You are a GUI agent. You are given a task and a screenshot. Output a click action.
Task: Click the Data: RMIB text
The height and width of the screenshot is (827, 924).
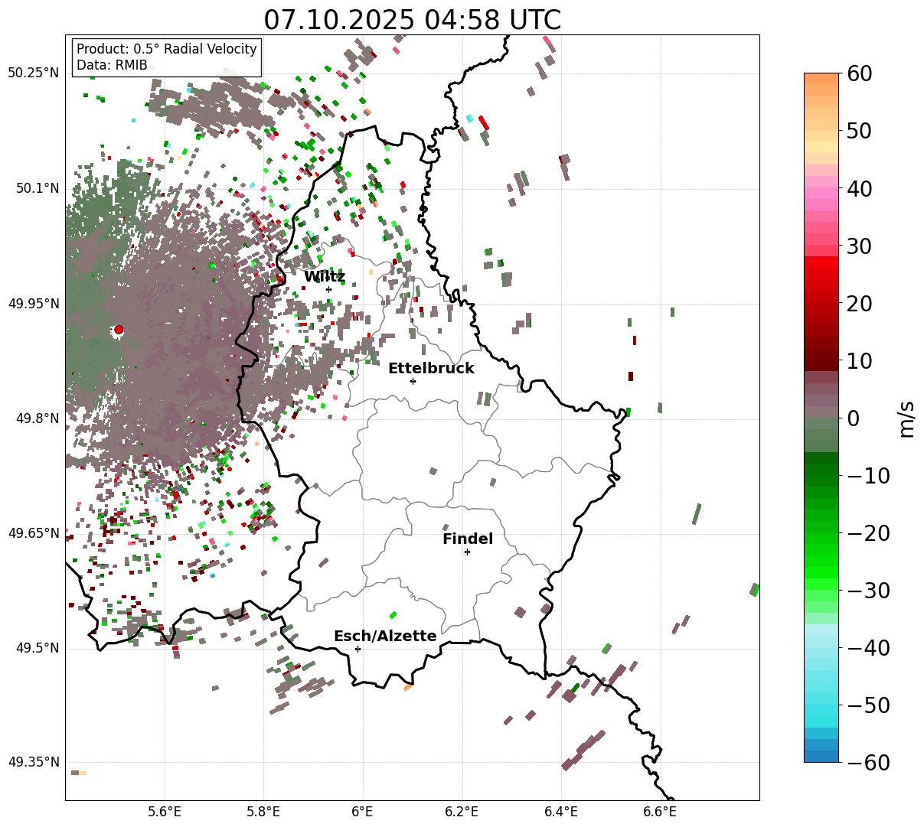[x=112, y=66]
